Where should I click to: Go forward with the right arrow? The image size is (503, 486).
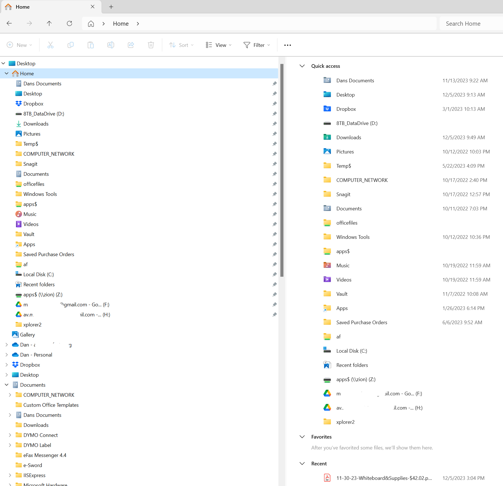pos(29,23)
